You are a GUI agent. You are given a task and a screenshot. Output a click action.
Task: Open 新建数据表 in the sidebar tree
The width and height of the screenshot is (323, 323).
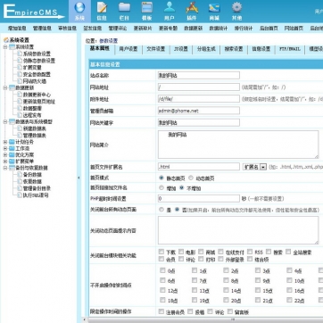[35, 128]
